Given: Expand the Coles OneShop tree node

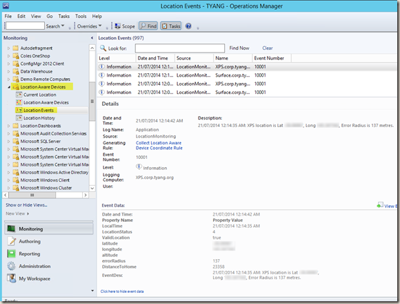Looking at the screenshot, I should point(8,56).
